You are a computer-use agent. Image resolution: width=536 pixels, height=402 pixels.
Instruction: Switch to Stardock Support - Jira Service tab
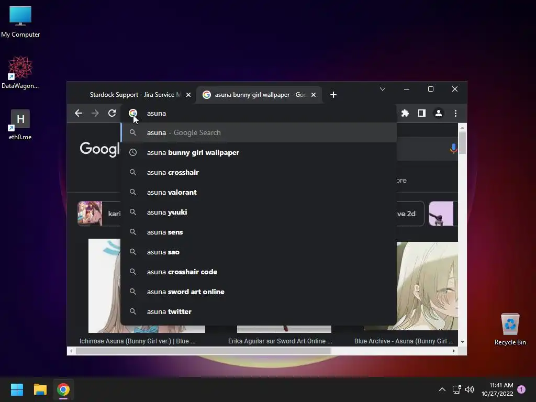click(136, 95)
